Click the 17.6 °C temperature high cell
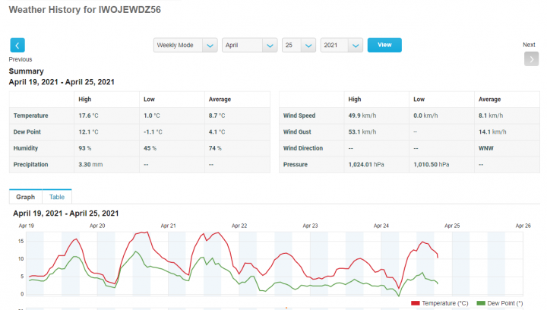Viewport: 547px width, 310px height. click(x=90, y=115)
